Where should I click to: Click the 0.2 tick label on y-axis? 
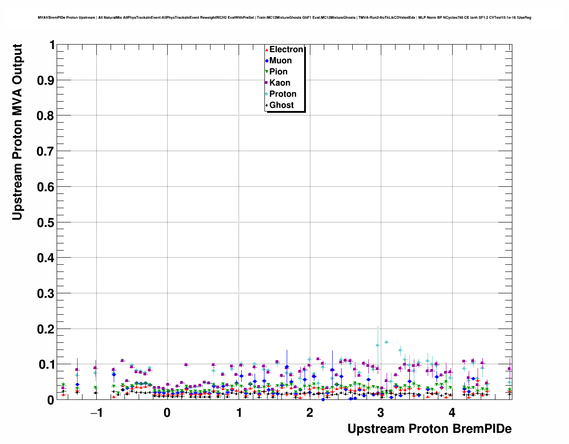[x=45, y=329]
